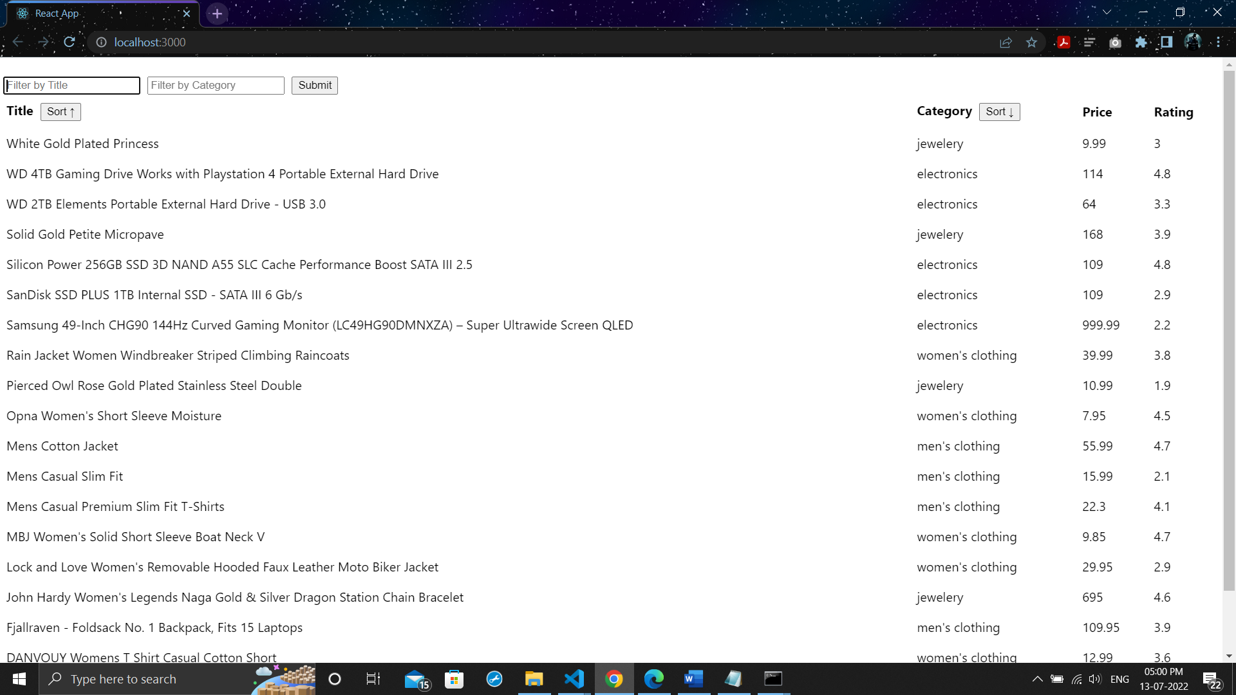
Task: Click the Price column header
Action: pyautogui.click(x=1097, y=112)
